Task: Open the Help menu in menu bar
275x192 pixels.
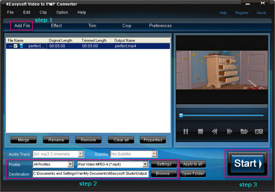Action: (x=82, y=12)
